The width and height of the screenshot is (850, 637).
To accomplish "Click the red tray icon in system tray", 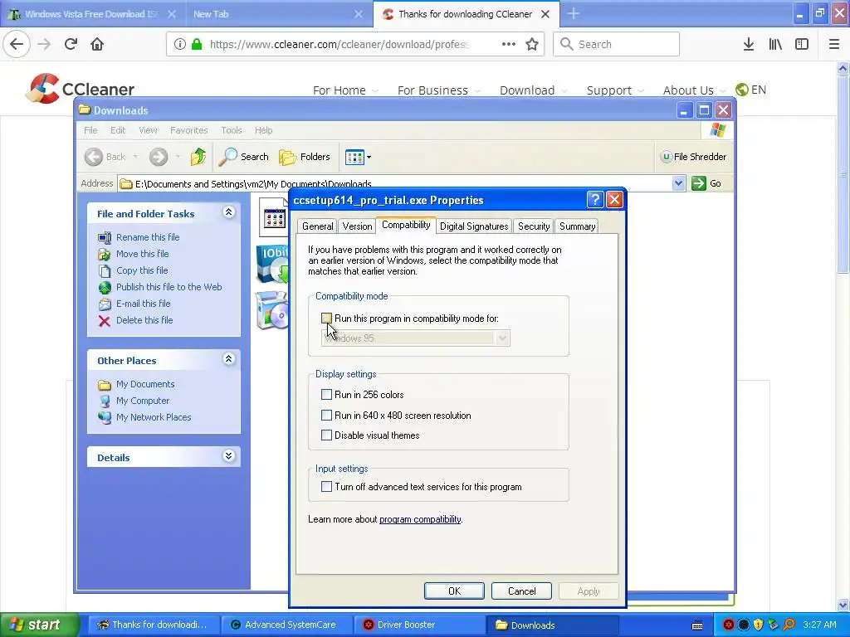I will click(729, 625).
